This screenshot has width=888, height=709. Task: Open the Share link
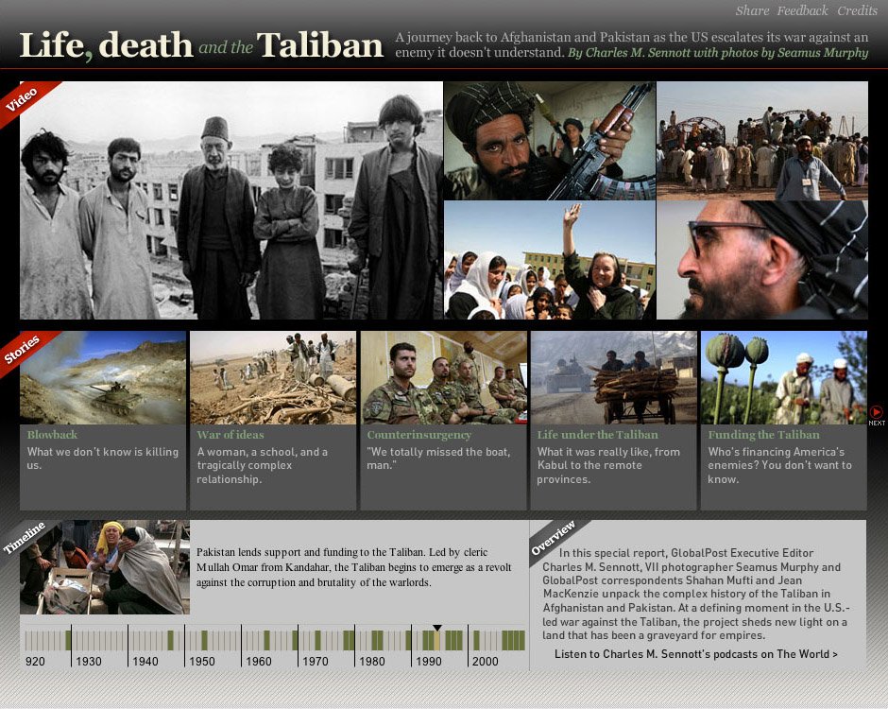click(752, 10)
